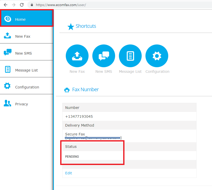Reload the page with refresh button
This screenshot has width=212, height=190.
pos(22,5)
